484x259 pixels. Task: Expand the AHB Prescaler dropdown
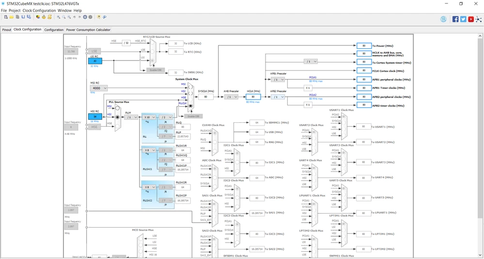[231, 97]
